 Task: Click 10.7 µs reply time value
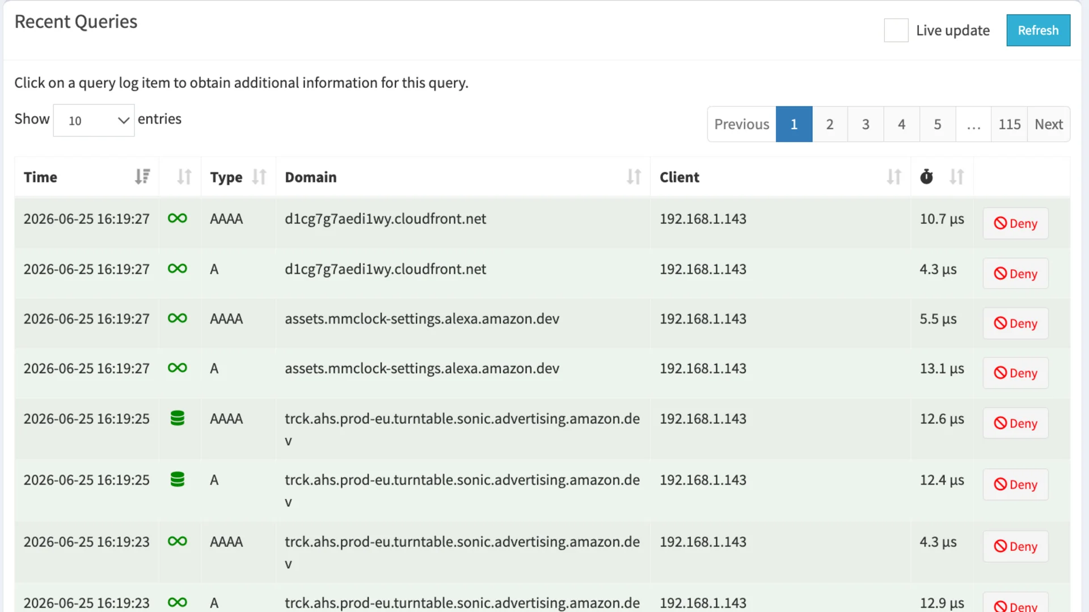click(x=942, y=219)
